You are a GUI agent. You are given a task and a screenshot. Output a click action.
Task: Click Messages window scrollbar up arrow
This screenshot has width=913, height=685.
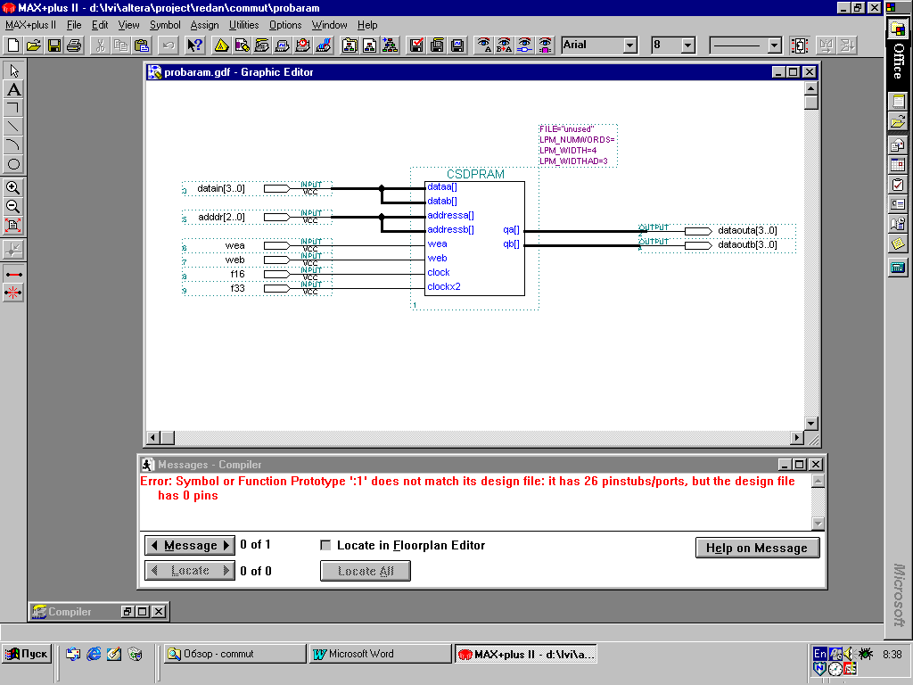pyautogui.click(x=818, y=481)
